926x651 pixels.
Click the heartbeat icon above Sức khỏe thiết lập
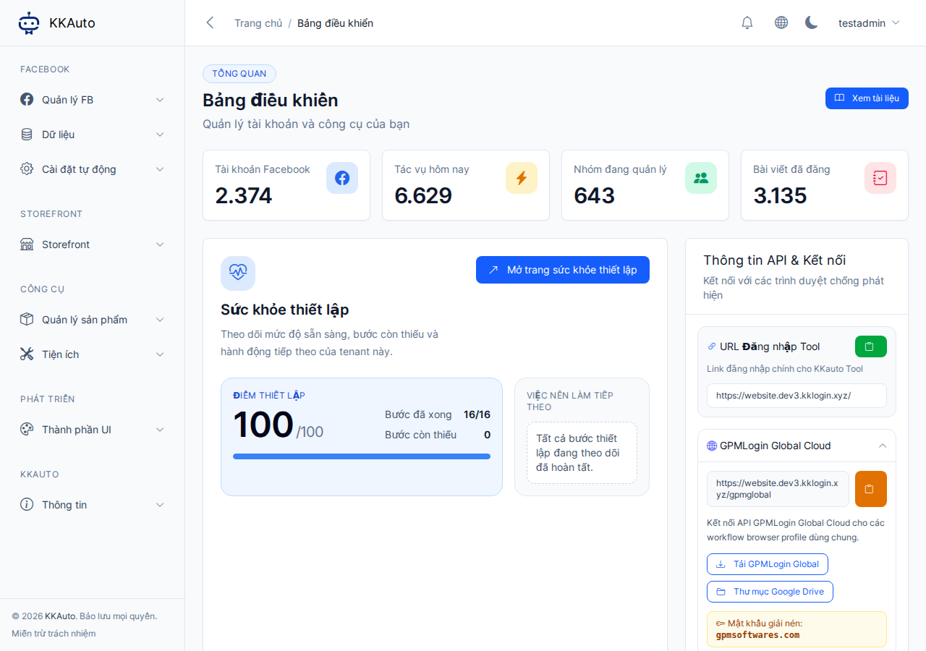pos(238,273)
